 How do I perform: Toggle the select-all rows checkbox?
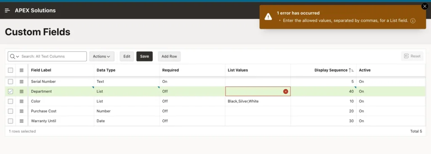tap(11, 70)
